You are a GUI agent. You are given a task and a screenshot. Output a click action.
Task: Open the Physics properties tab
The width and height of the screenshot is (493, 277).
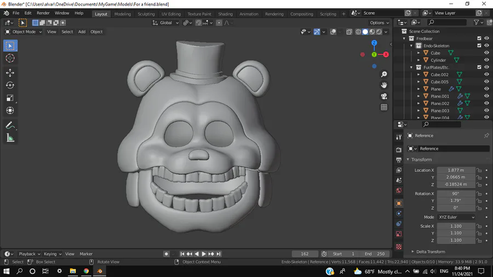click(x=399, y=213)
